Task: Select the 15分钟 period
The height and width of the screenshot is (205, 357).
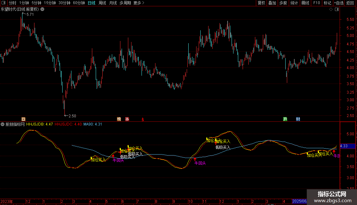Action: click(50, 3)
